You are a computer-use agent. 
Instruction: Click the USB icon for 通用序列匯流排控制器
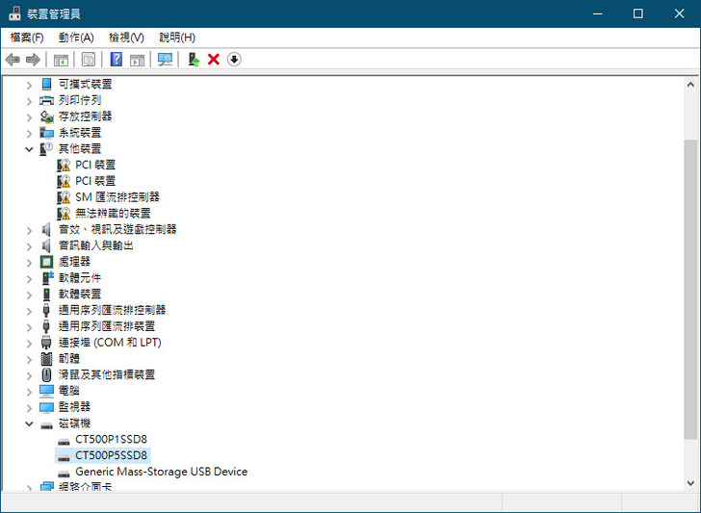(x=46, y=310)
